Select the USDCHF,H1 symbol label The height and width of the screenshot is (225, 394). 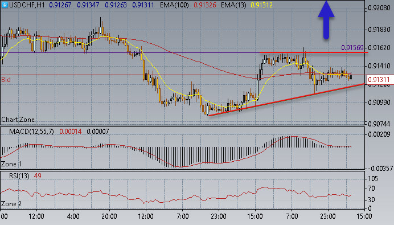[x=27, y=5]
